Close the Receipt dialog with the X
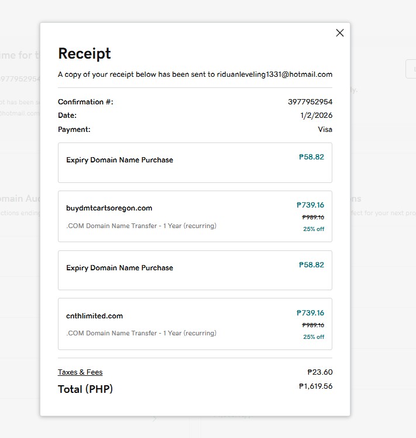The image size is (416, 438). (x=340, y=33)
